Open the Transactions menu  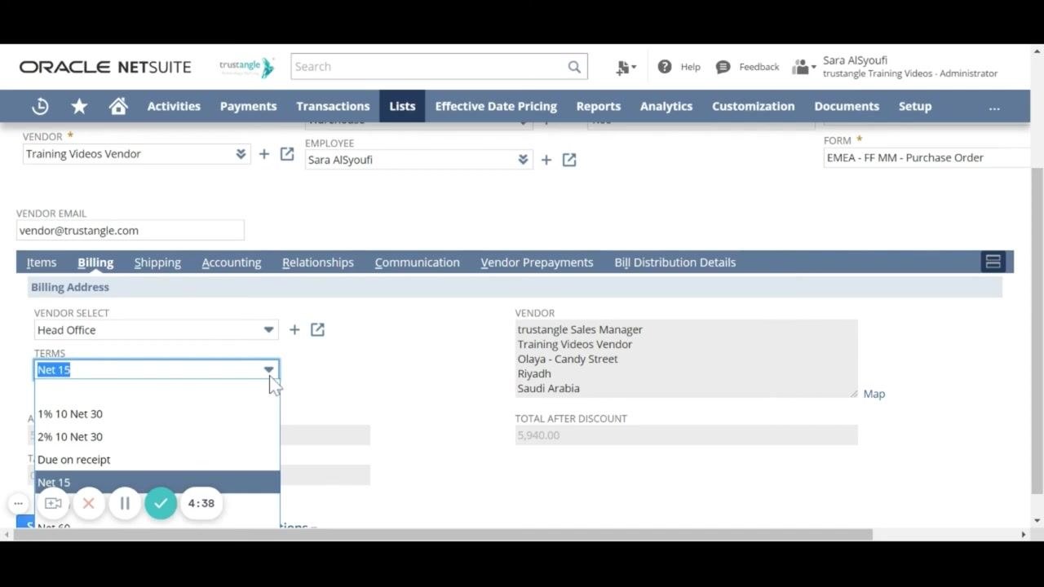333,106
